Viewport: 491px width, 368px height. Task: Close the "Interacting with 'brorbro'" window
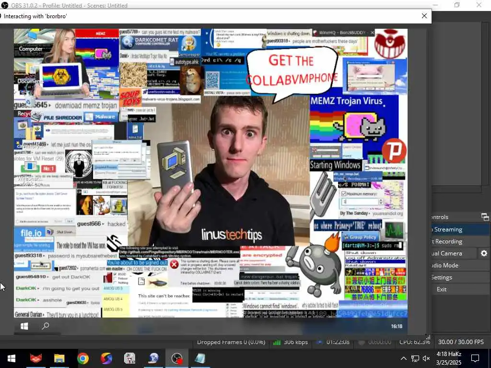pos(424,16)
